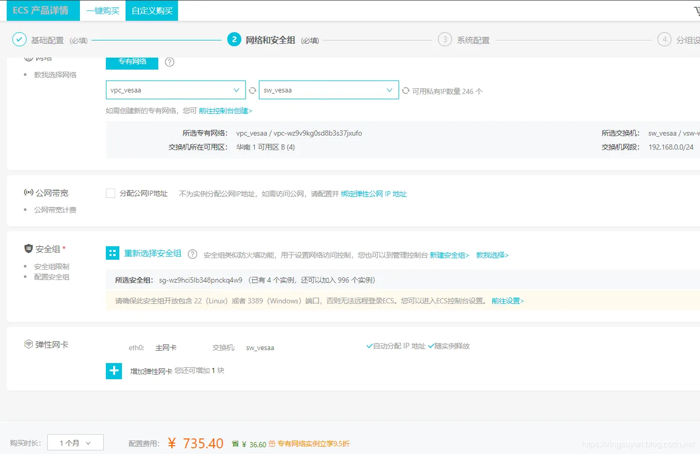Click the completed checkmark icon for 基础配置
The width and height of the screenshot is (700, 454).
pyautogui.click(x=19, y=39)
